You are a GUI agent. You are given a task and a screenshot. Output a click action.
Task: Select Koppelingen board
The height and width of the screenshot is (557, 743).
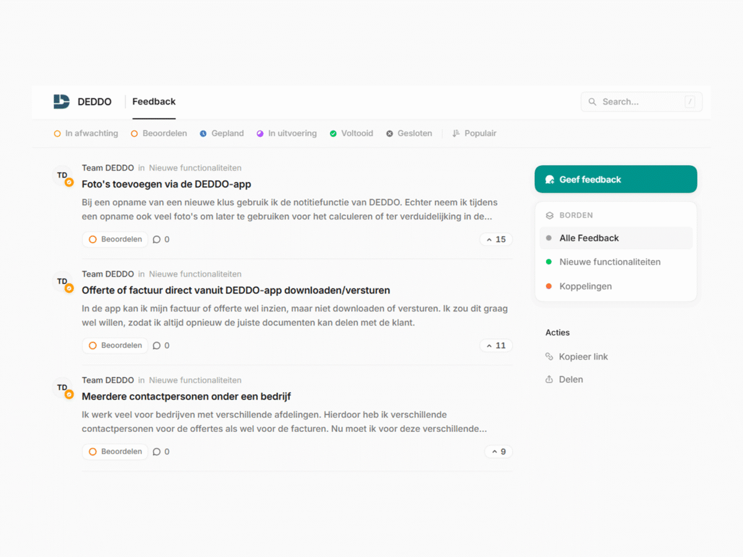[616, 286]
